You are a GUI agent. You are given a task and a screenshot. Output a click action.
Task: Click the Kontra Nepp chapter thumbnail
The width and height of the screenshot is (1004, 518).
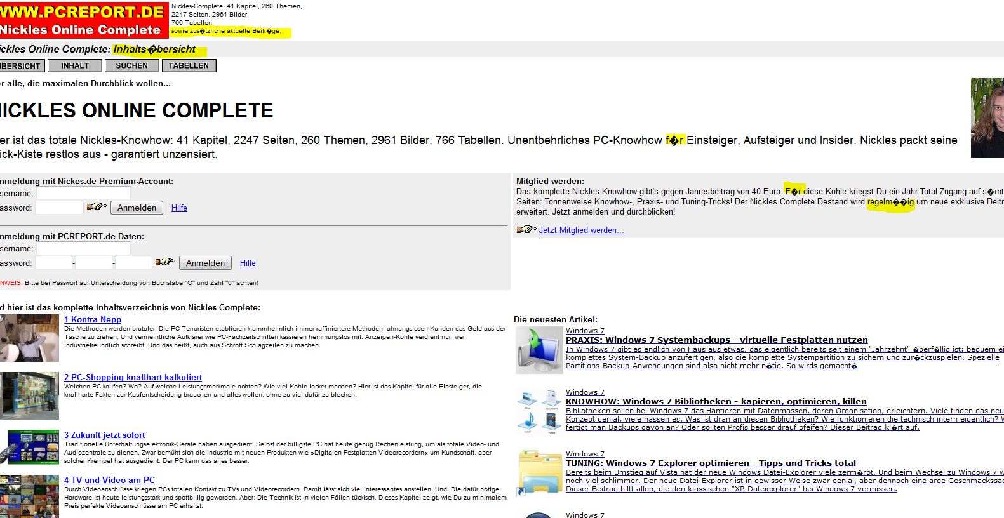pyautogui.click(x=29, y=338)
